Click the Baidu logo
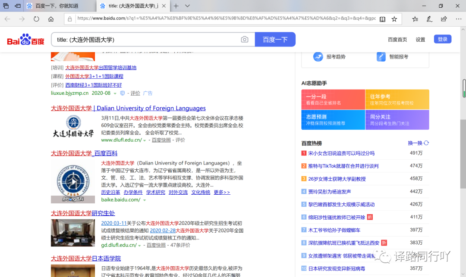The width and height of the screenshot is (466, 277). 25,40
